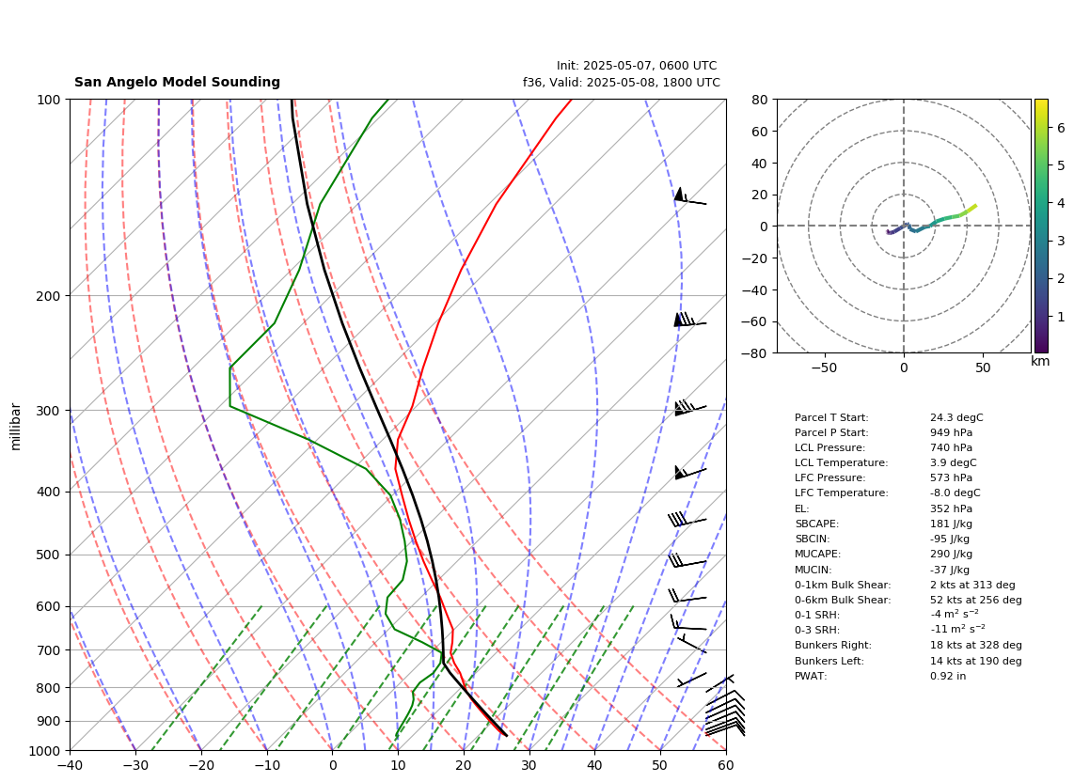Click the Bunkers Right value
The image size is (1074, 782).
[x=976, y=645]
